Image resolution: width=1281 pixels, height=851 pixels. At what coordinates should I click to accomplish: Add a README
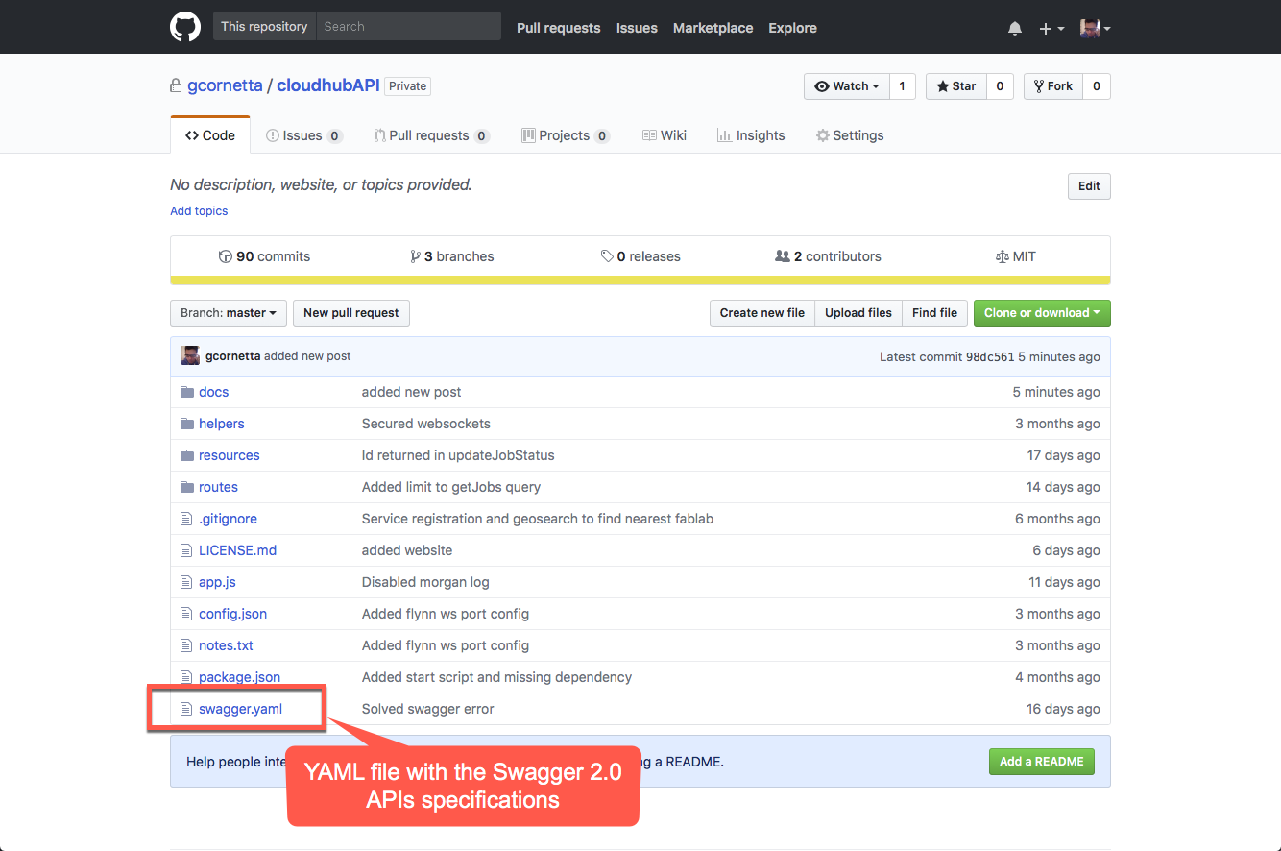[1041, 762]
